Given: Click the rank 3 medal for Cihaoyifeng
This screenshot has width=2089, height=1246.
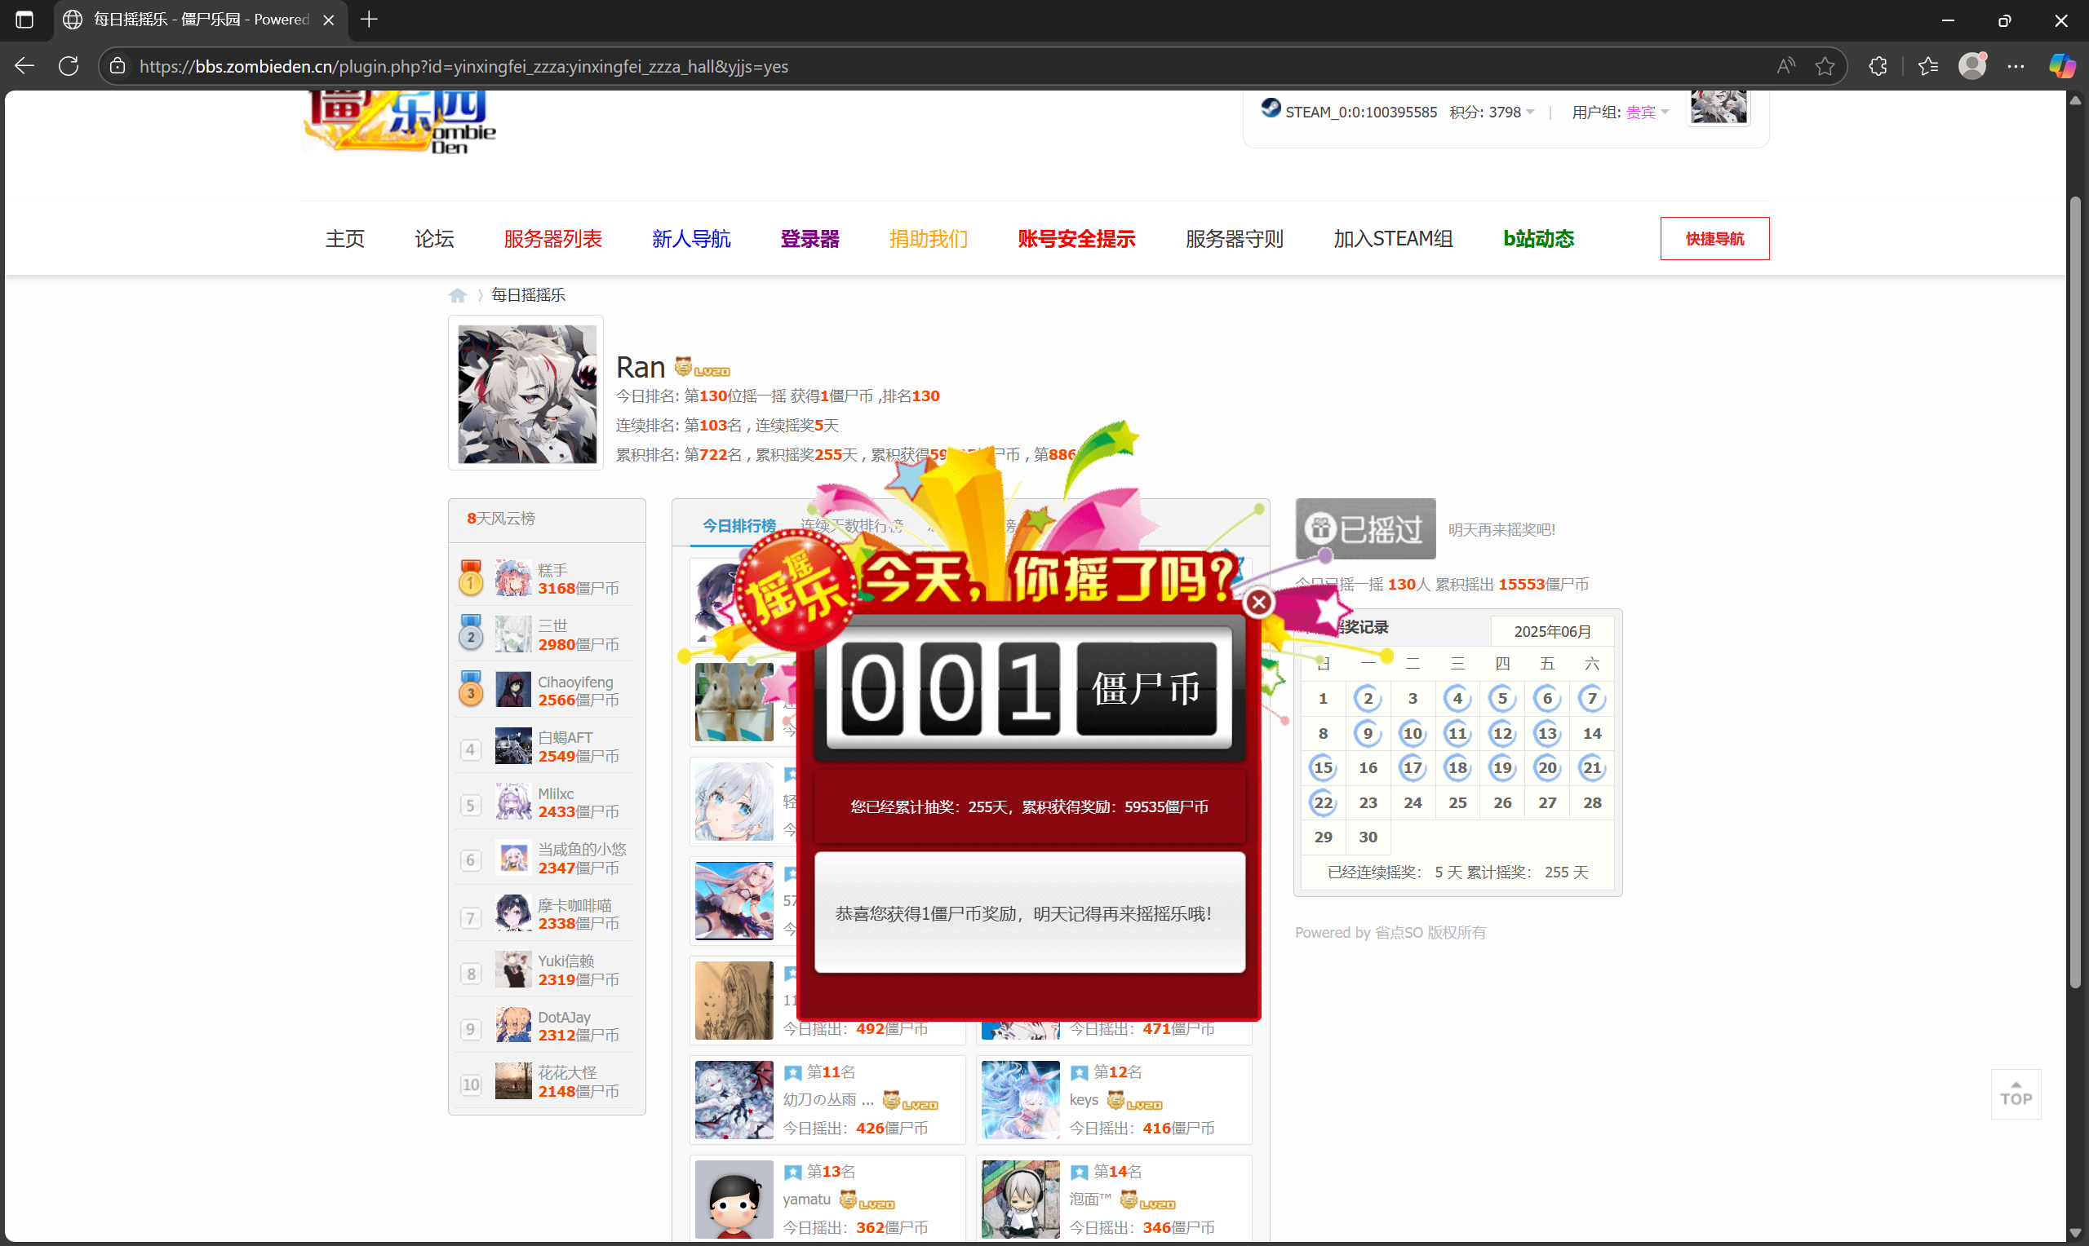Looking at the screenshot, I should pos(470,690).
